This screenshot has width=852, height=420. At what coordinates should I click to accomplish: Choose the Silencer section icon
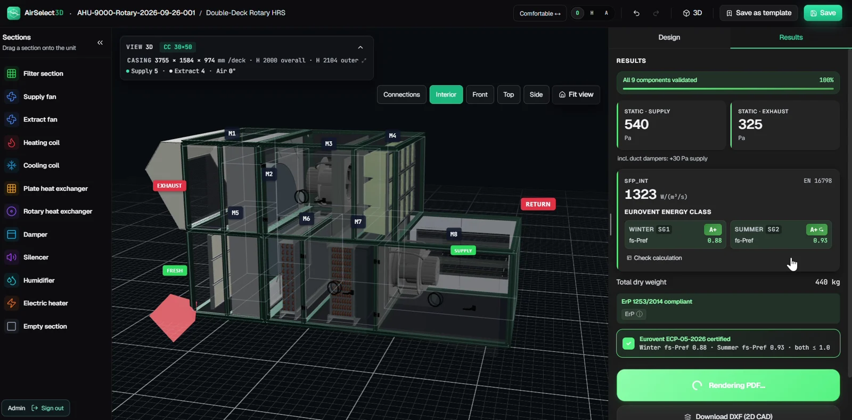[x=11, y=257]
